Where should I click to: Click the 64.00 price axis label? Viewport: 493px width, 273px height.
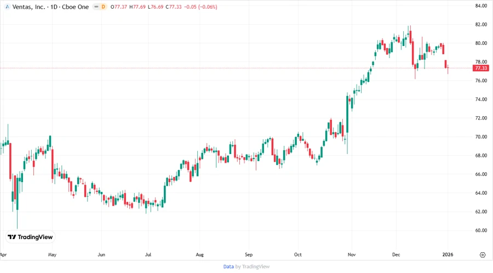[x=481, y=193]
